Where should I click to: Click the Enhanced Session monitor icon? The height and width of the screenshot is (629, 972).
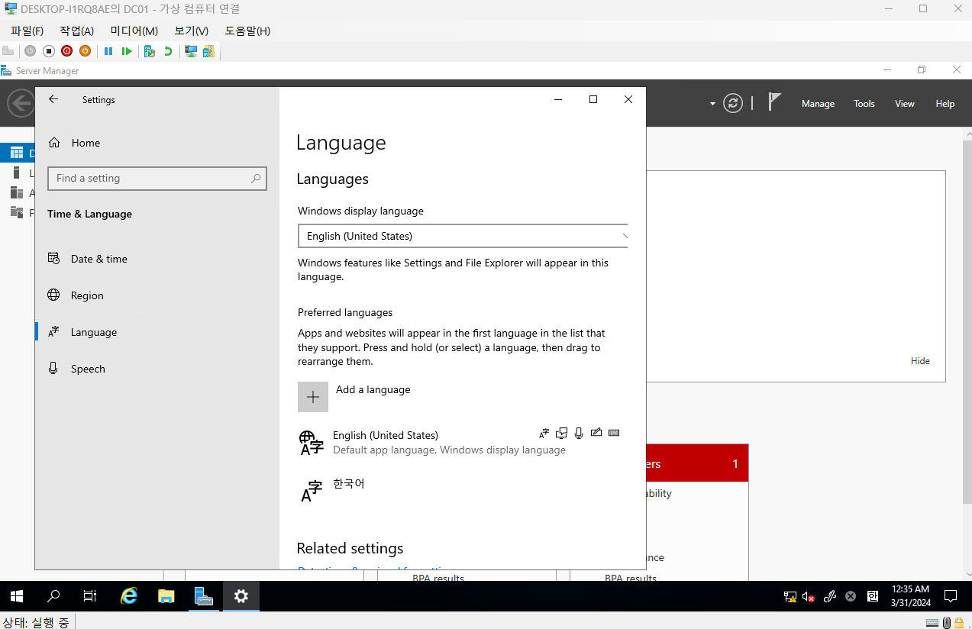click(191, 51)
